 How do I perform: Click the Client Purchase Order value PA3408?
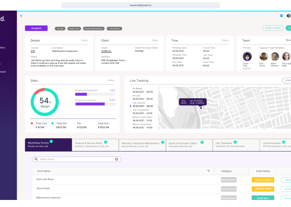(x=139, y=51)
